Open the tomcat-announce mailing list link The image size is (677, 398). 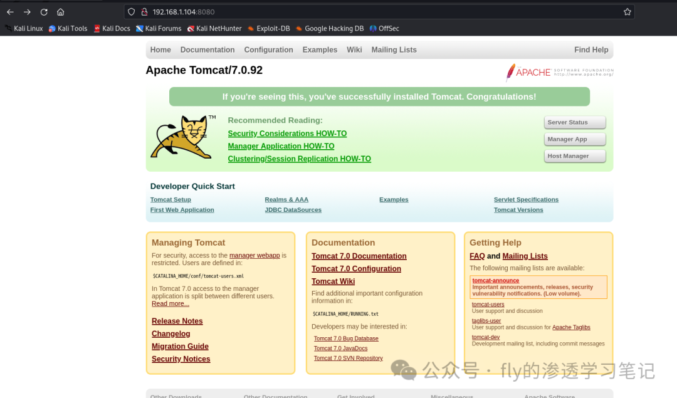click(x=496, y=281)
